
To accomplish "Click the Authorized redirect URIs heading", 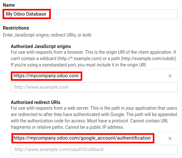I will tap(36, 102).
